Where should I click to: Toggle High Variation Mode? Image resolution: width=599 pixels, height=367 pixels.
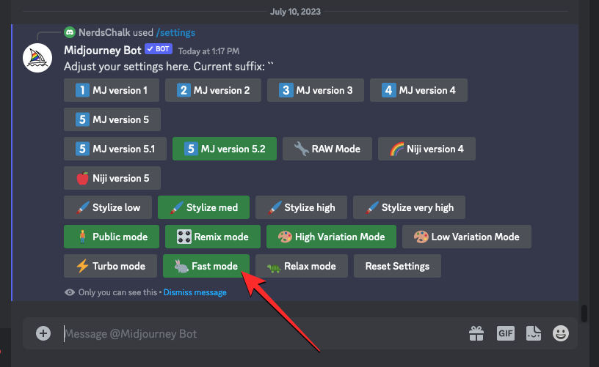tap(331, 237)
